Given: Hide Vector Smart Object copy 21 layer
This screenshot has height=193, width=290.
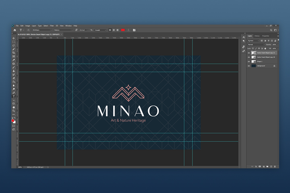Looking at the screenshot, I should coord(249,53).
